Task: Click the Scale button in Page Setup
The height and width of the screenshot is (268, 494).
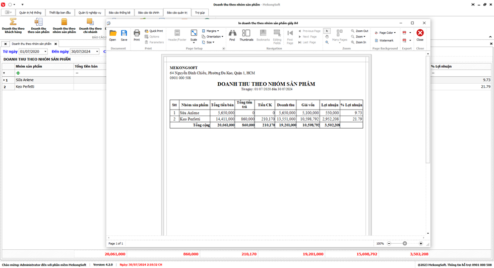Action: pos(194,35)
